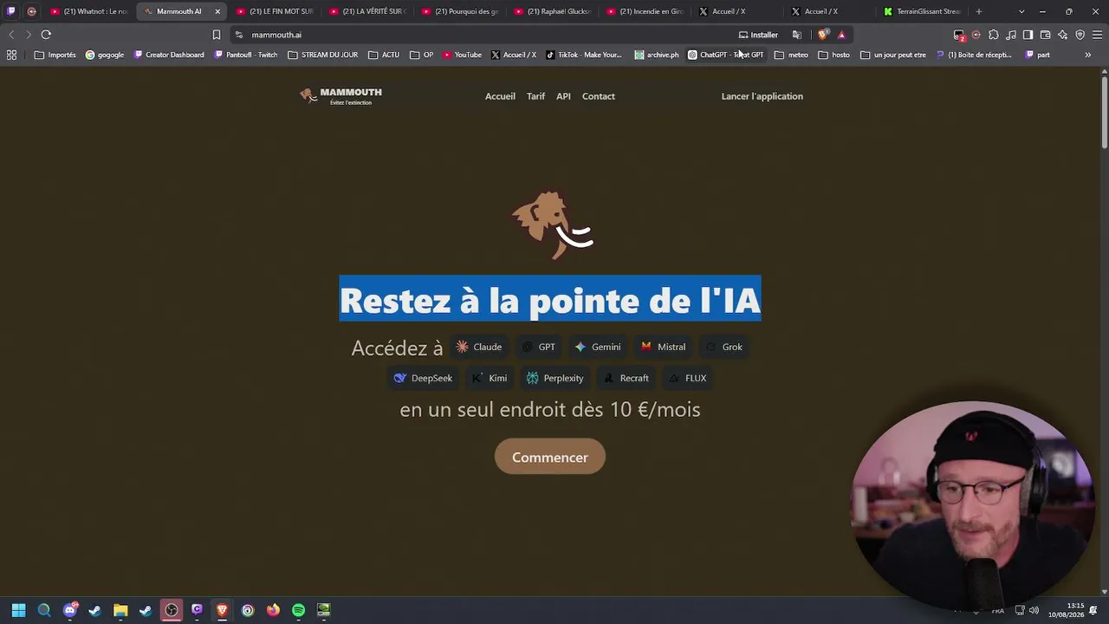Open the ACTU bookmarks folder
The height and width of the screenshot is (624, 1109).
[x=384, y=55]
